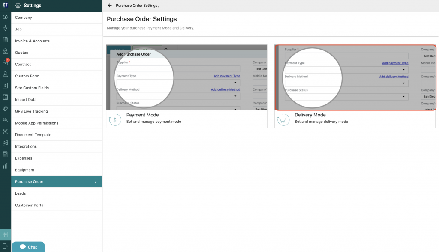Open the Delivery Mode card title
This screenshot has height=252, width=439.
click(310, 115)
